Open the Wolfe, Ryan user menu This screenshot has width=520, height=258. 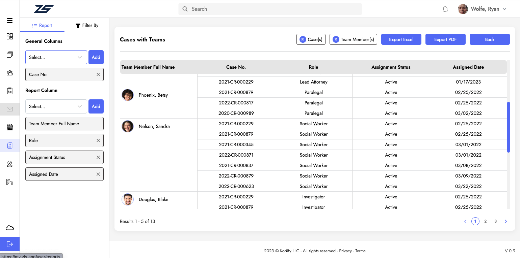(x=483, y=9)
